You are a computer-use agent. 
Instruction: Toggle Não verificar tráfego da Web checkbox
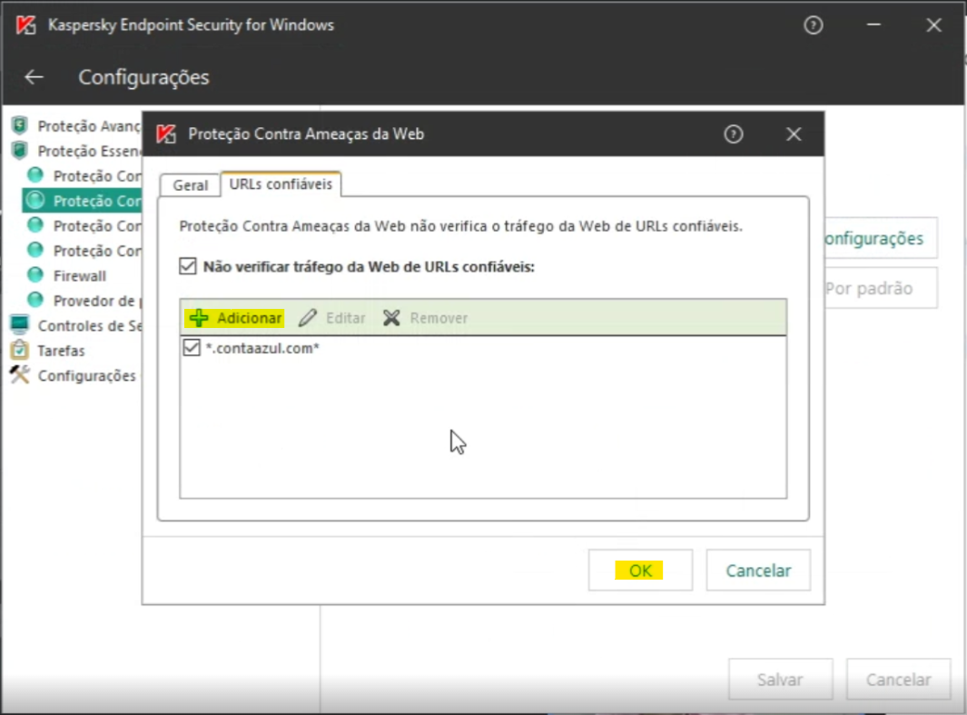point(187,266)
